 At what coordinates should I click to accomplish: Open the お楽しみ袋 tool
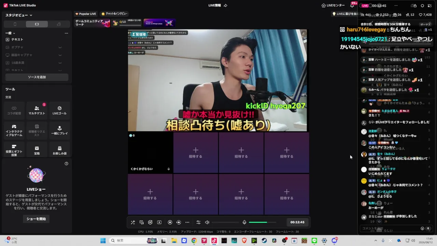[59, 150]
